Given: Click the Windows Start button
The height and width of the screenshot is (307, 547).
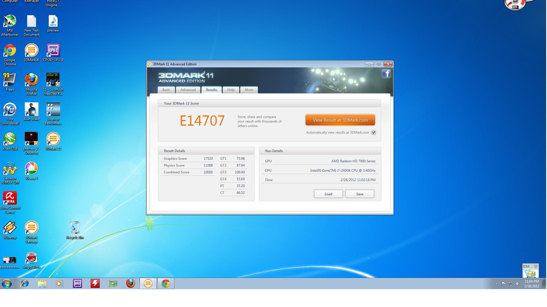Looking at the screenshot, I should click(7, 283).
